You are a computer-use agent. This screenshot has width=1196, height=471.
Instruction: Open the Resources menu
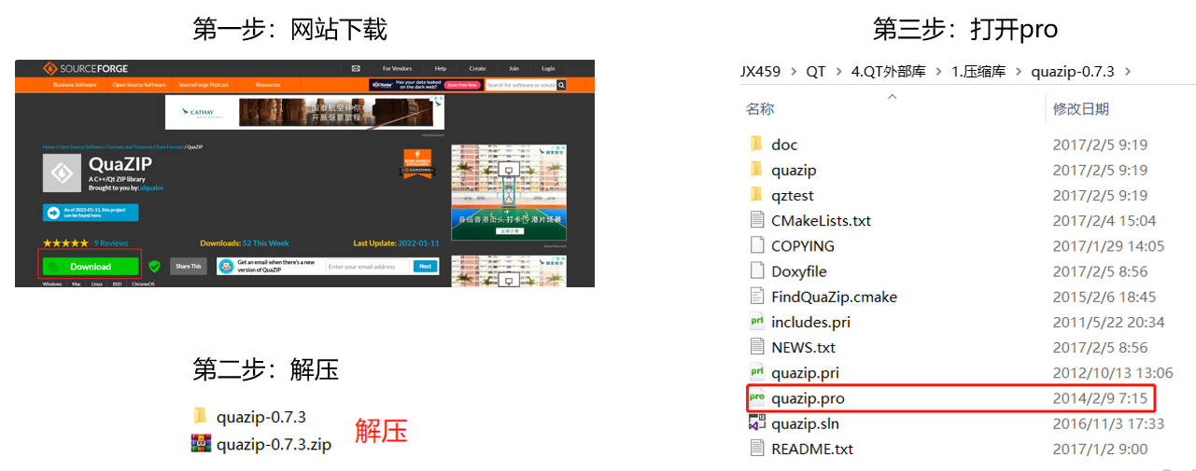[x=268, y=85]
